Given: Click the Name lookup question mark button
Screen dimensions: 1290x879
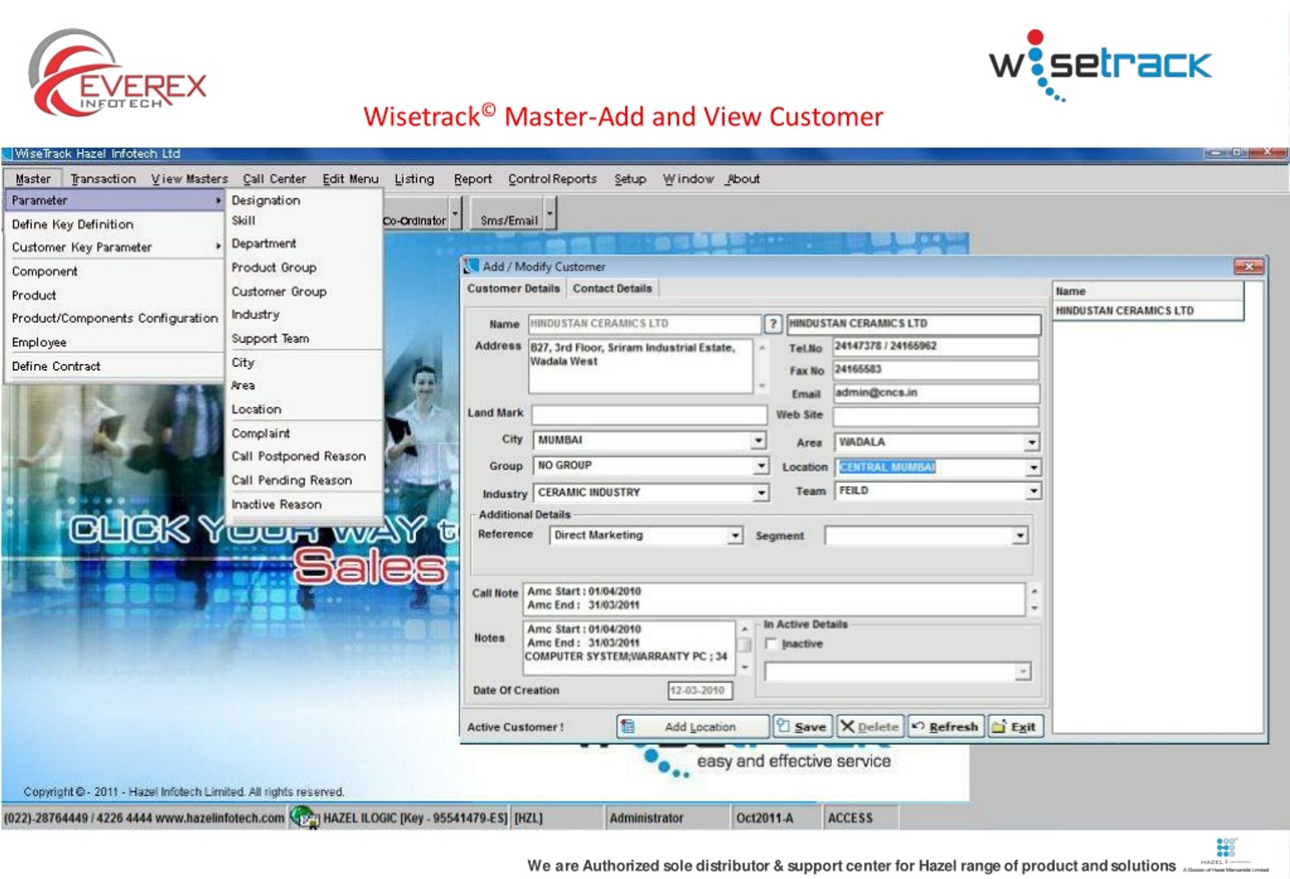Looking at the screenshot, I should click(772, 323).
